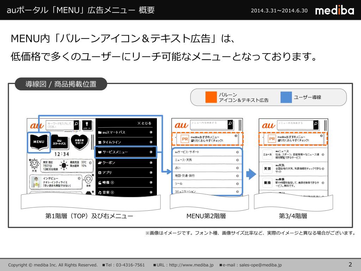The image size is (361, 271).
Task: Click the keyword search field on TOP screen
Action: coord(60,125)
